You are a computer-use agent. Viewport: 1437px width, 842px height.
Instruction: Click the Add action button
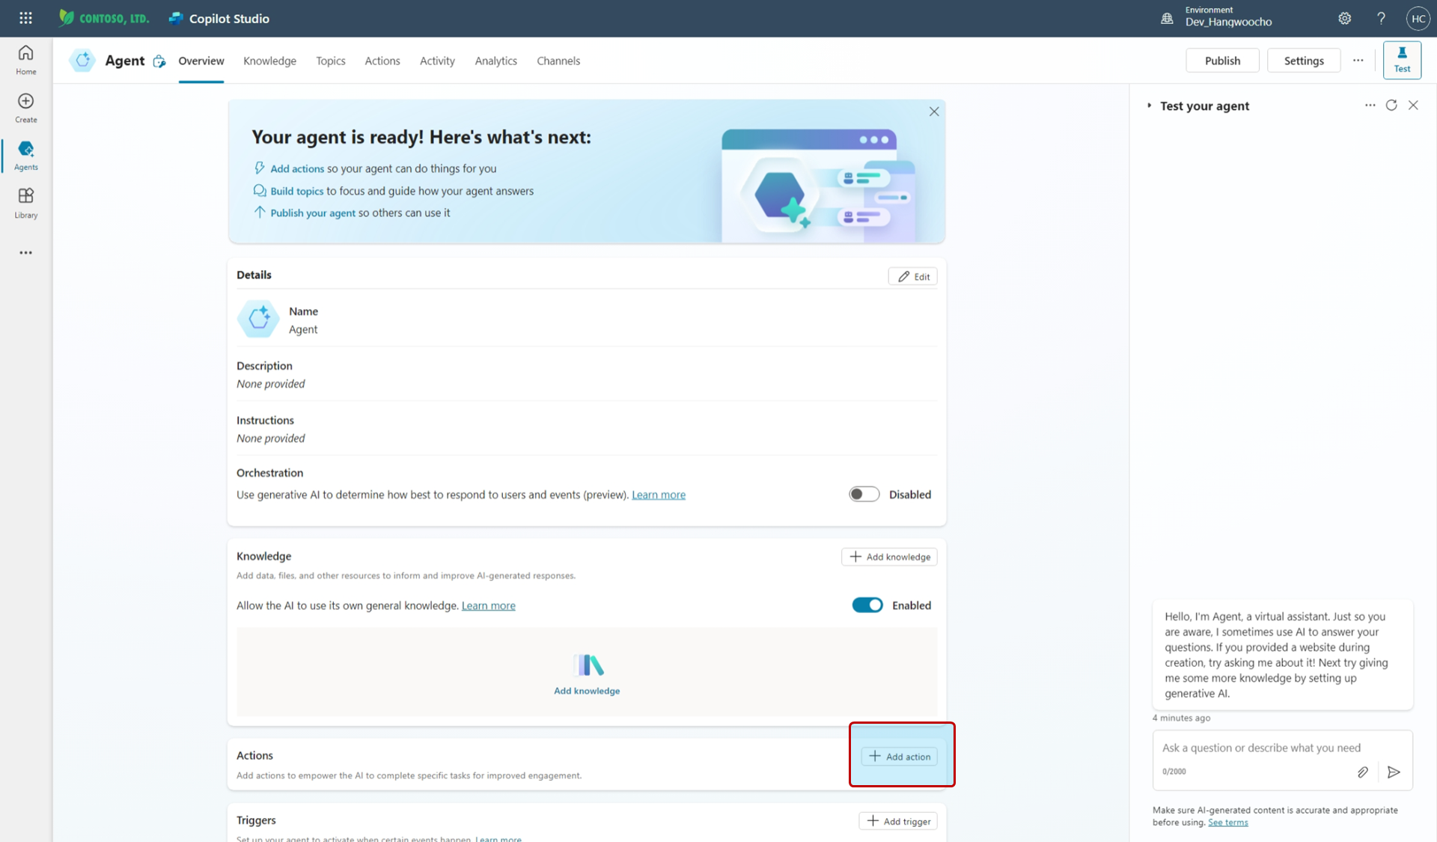900,756
